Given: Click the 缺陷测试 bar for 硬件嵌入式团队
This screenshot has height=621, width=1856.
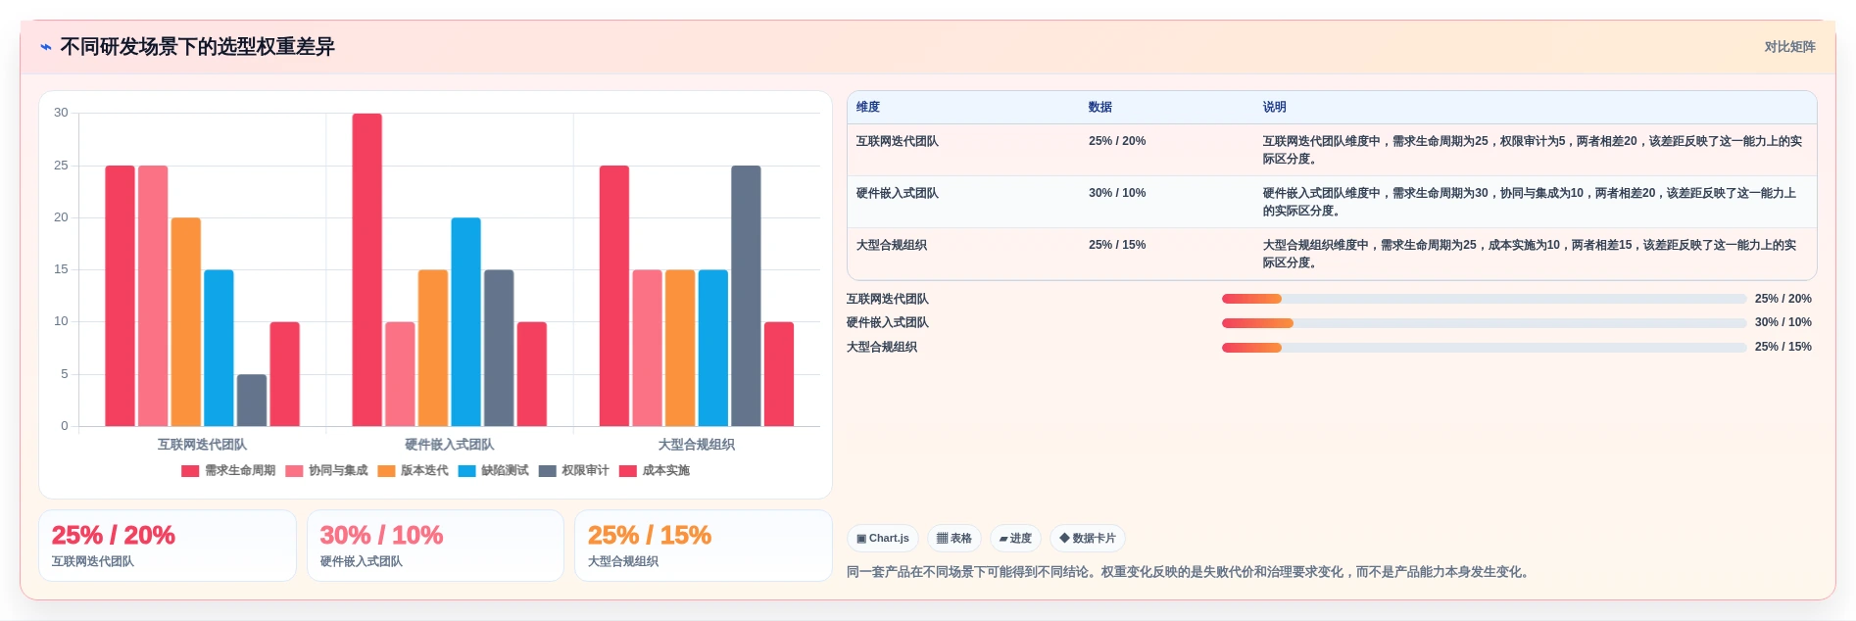Looking at the screenshot, I should 465,322.
